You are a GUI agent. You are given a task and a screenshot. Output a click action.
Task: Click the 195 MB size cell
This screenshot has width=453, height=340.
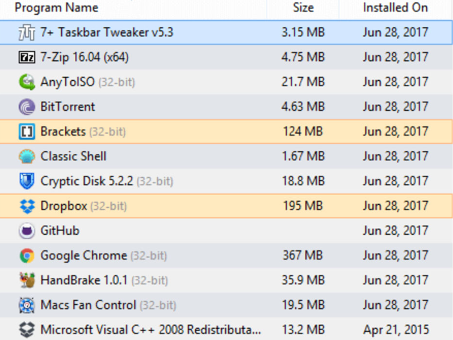point(303,206)
